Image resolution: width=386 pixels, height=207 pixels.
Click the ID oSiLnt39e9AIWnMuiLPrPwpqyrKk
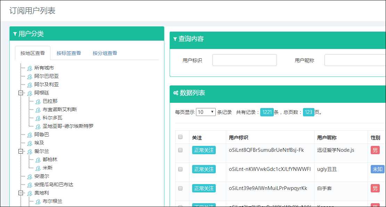click(x=268, y=188)
